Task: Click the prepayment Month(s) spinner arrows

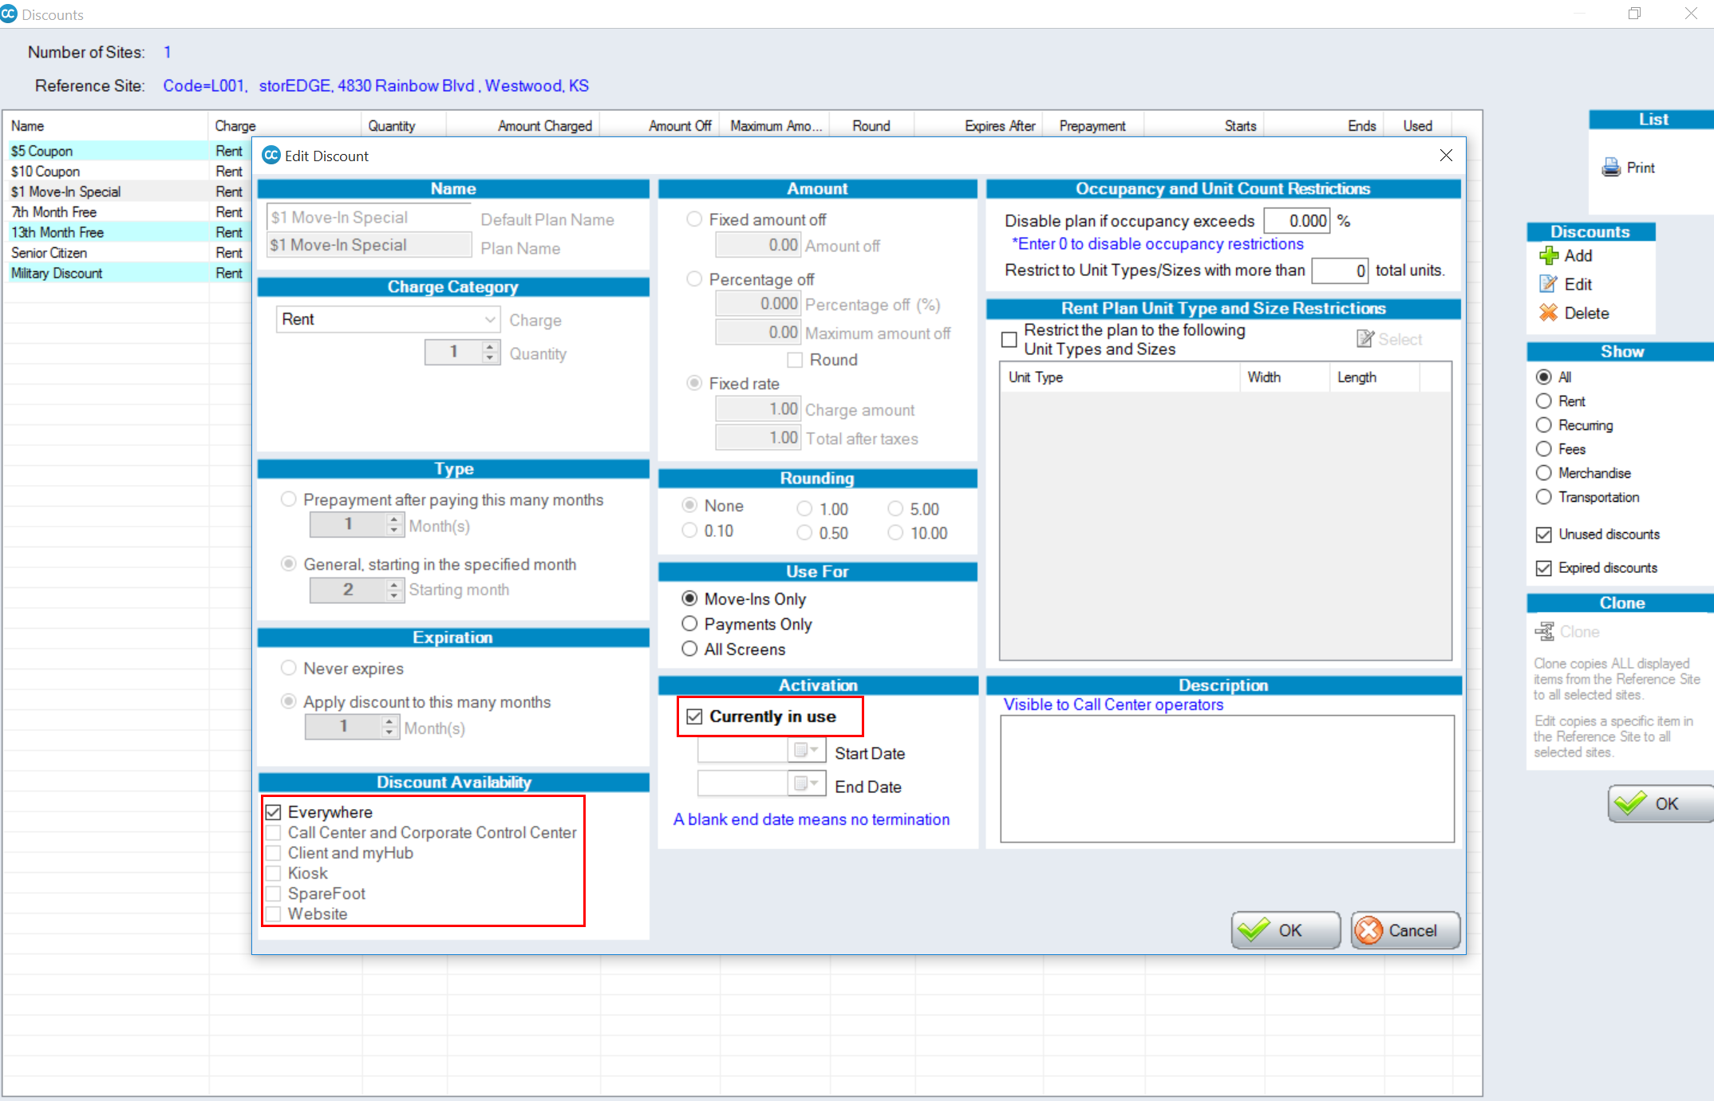Action: [394, 524]
